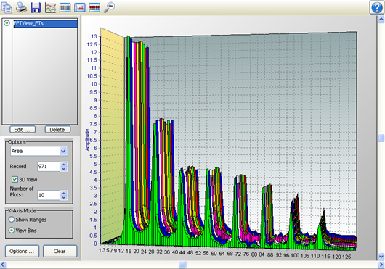Click the printer icon

(21, 7)
